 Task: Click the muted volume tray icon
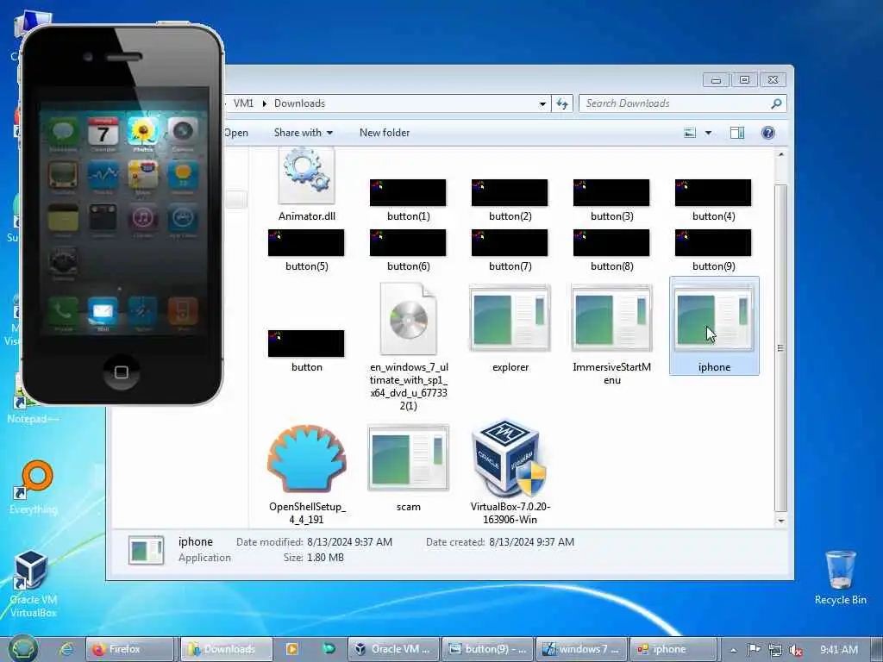pyautogui.click(x=796, y=650)
